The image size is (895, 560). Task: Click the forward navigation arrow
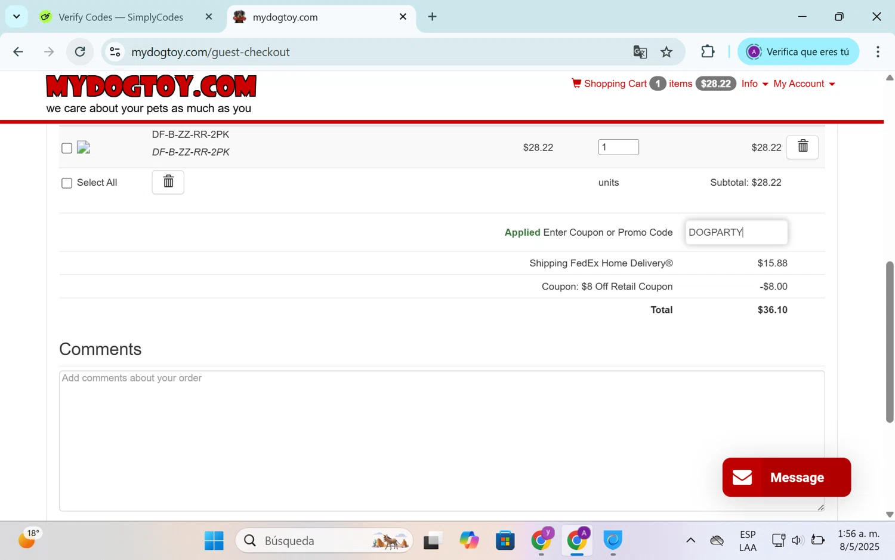coord(49,52)
